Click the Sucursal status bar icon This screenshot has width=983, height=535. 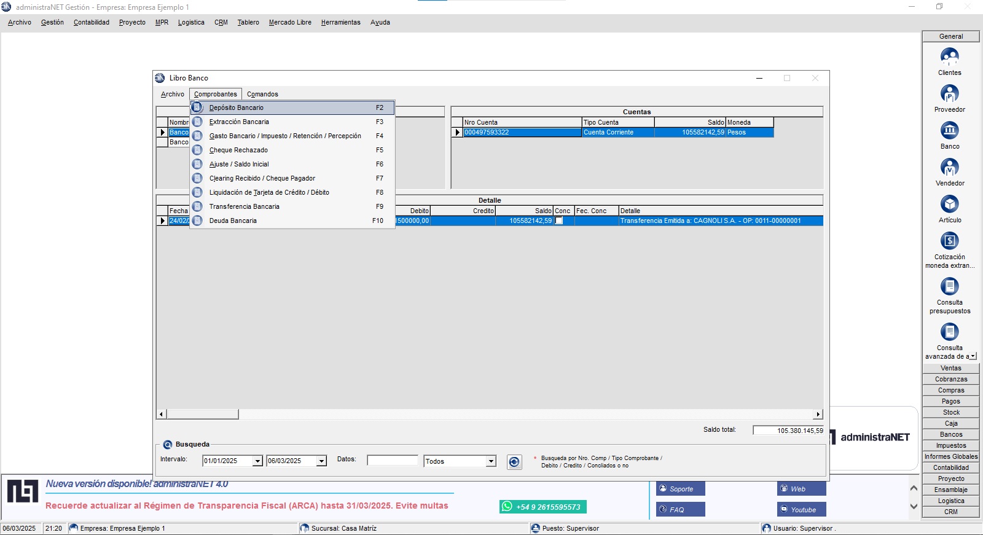click(x=304, y=528)
